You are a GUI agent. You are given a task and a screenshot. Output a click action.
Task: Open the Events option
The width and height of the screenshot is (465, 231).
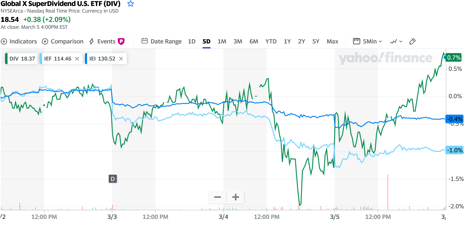tap(102, 41)
